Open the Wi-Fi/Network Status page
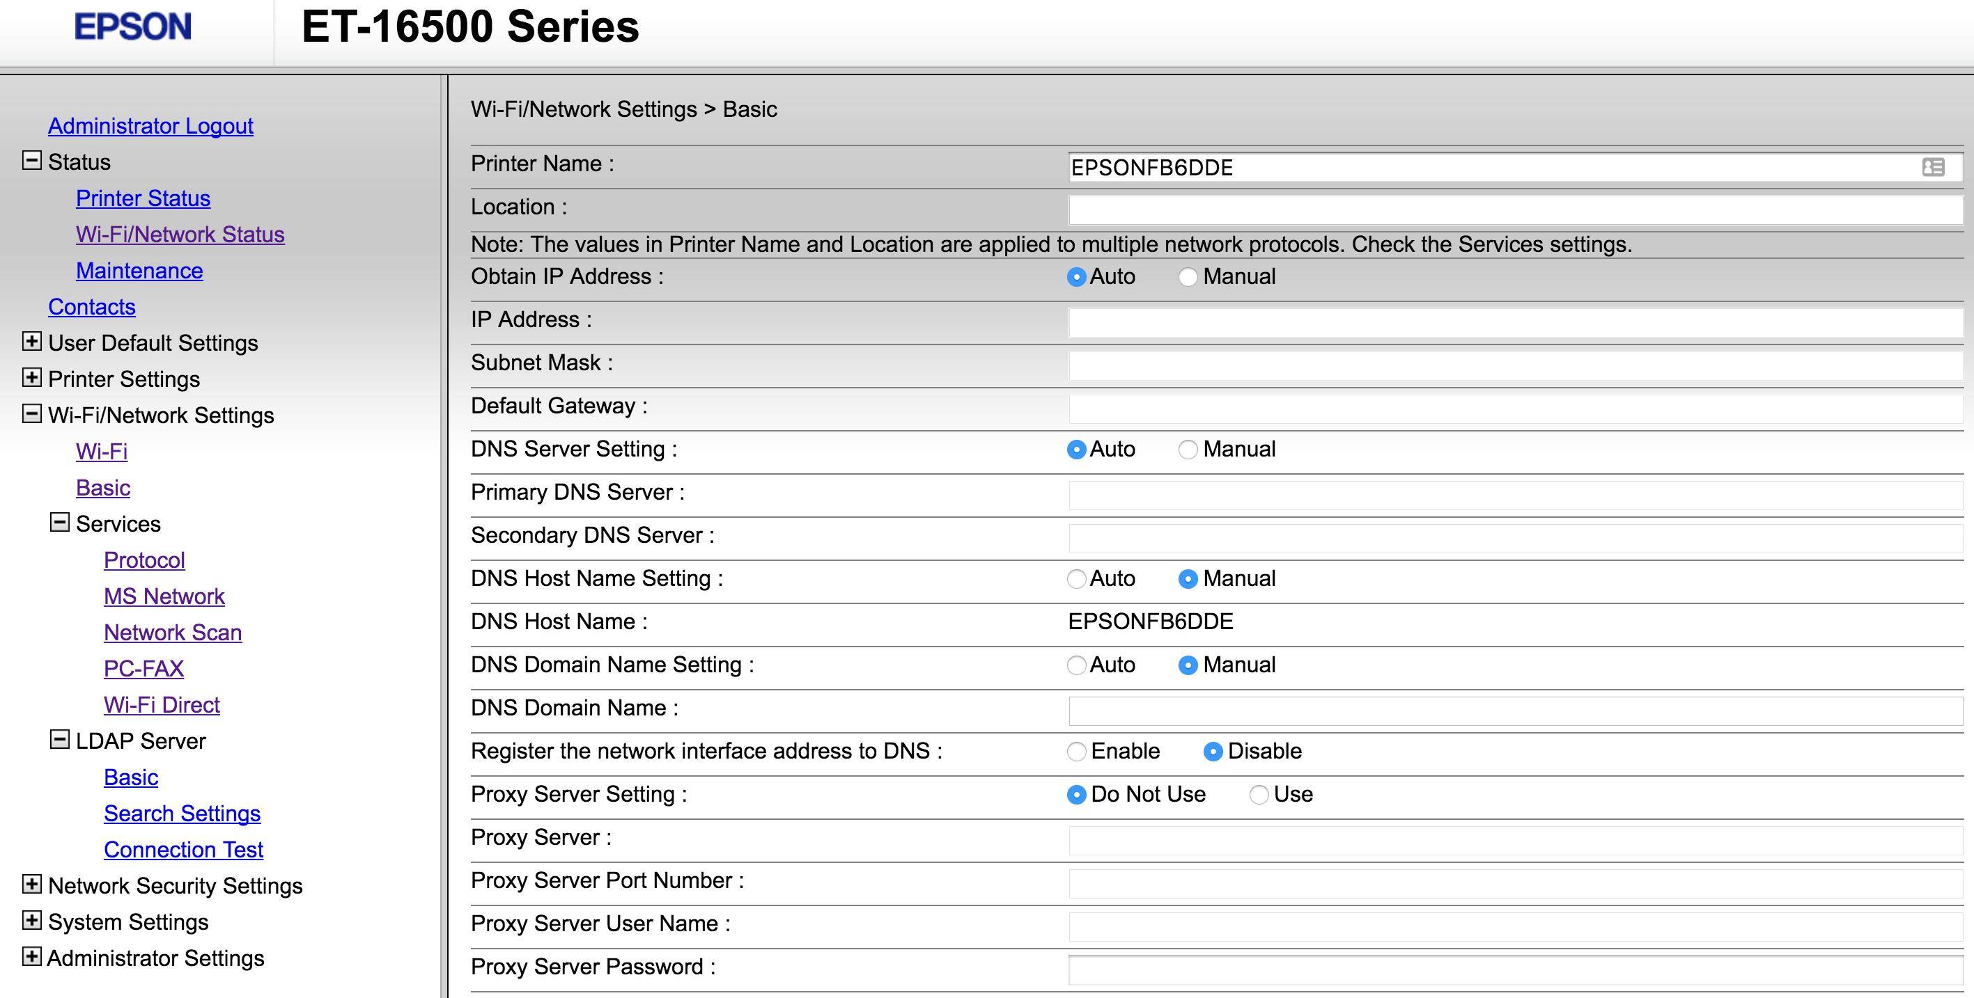 point(180,235)
